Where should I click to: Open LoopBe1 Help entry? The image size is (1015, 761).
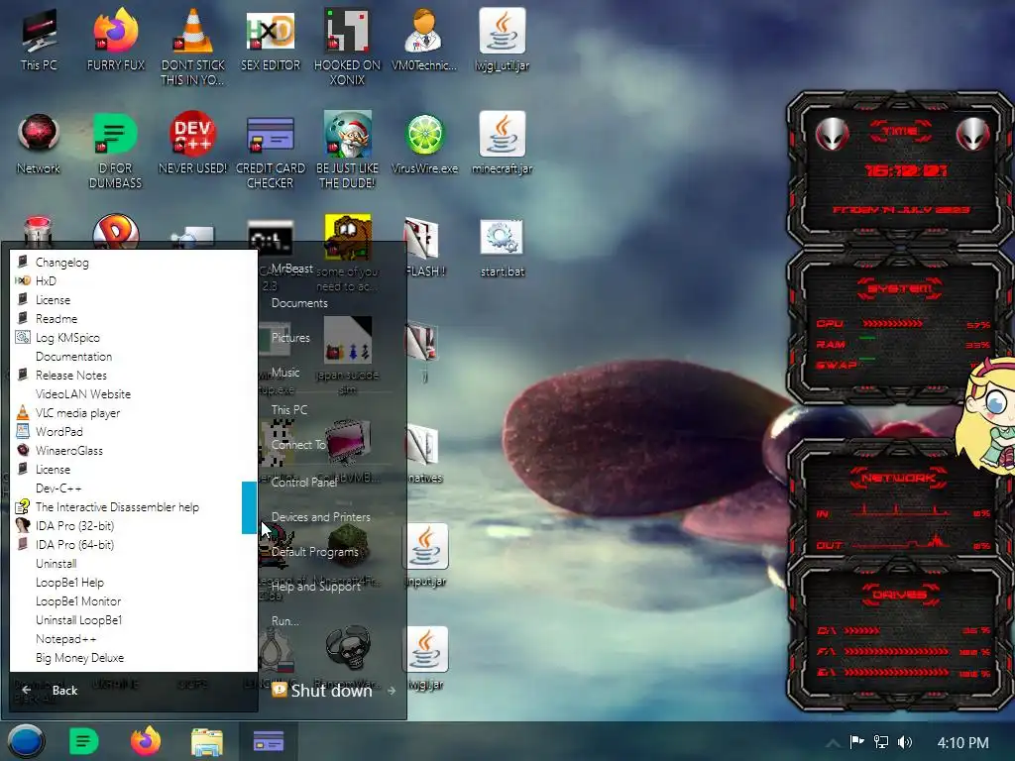pos(134,582)
